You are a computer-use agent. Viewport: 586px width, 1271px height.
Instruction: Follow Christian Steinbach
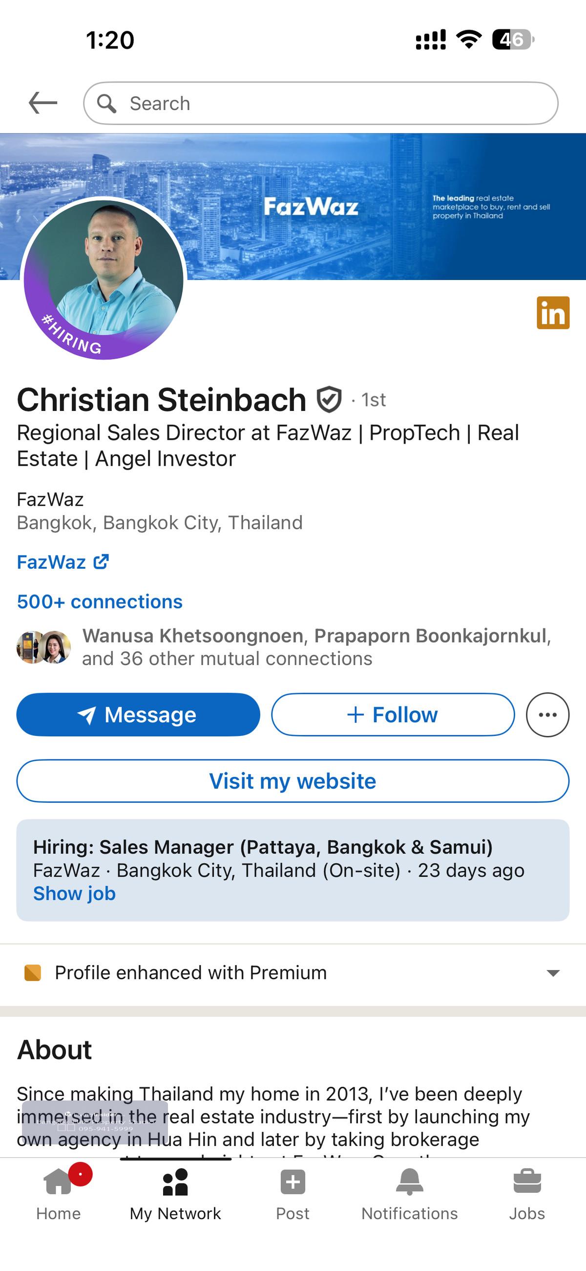point(393,714)
